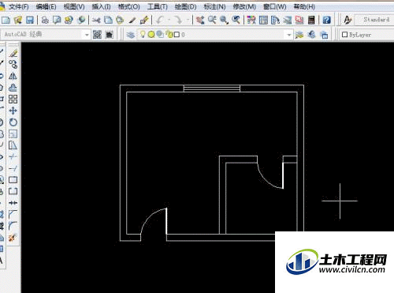The width and height of the screenshot is (394, 293).
Task: Click the Zoom Previous icon
Action: click(x=236, y=20)
